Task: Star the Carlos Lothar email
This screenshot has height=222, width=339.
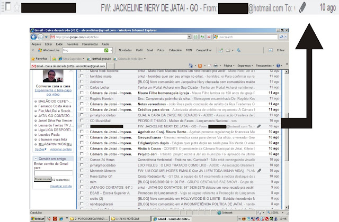Action: click(87, 87)
